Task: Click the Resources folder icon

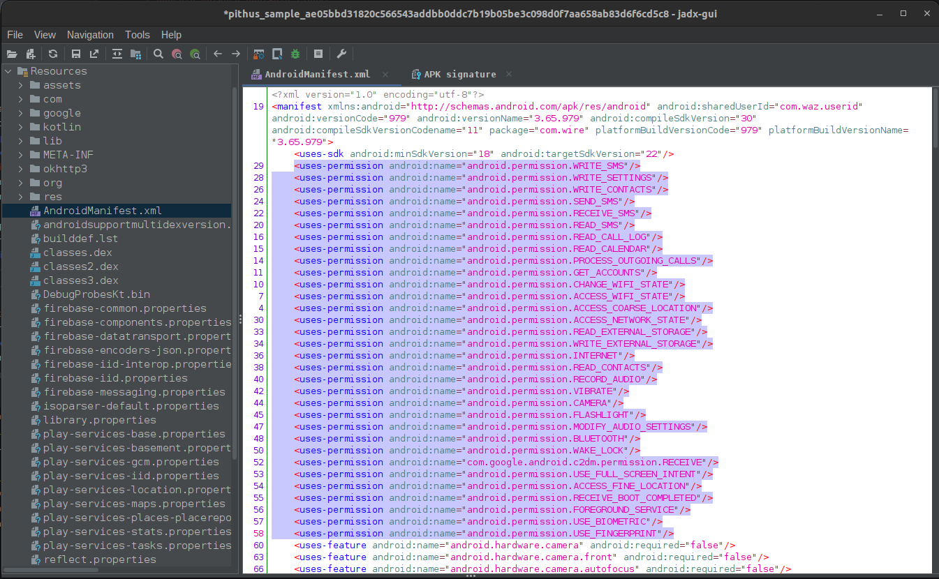Action: point(22,71)
